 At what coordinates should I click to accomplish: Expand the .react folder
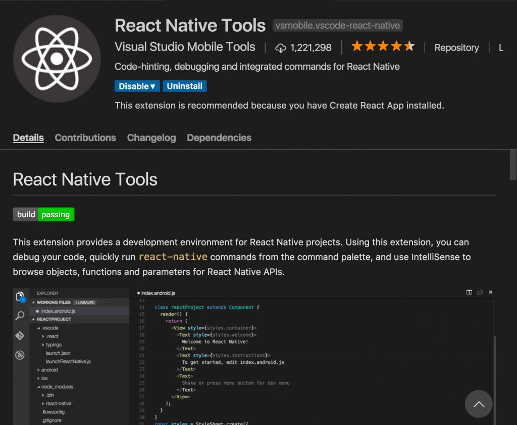tap(43, 336)
